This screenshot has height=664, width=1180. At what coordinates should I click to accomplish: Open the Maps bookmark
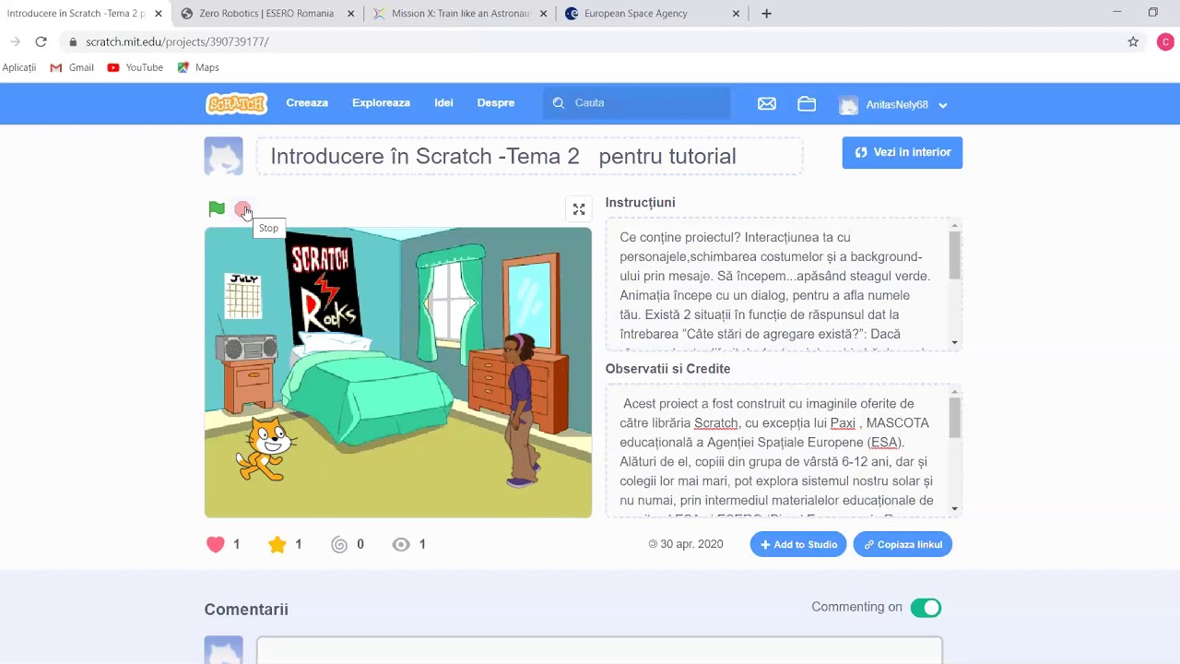198,67
